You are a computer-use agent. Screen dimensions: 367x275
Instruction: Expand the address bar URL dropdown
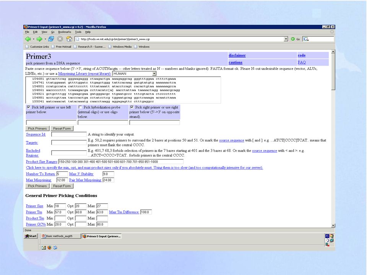coord(286,39)
